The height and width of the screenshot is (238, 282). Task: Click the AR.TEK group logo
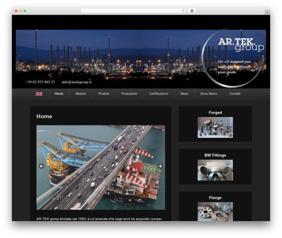click(241, 44)
